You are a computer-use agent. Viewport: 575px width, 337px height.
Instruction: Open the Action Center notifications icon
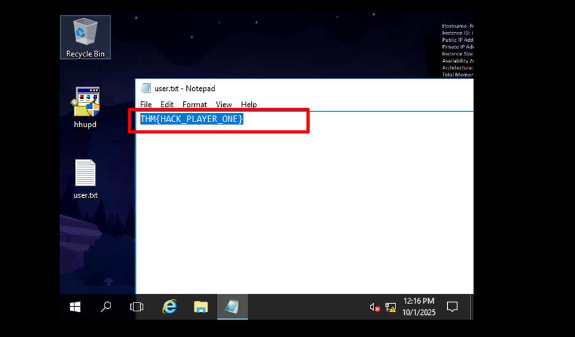click(x=452, y=307)
